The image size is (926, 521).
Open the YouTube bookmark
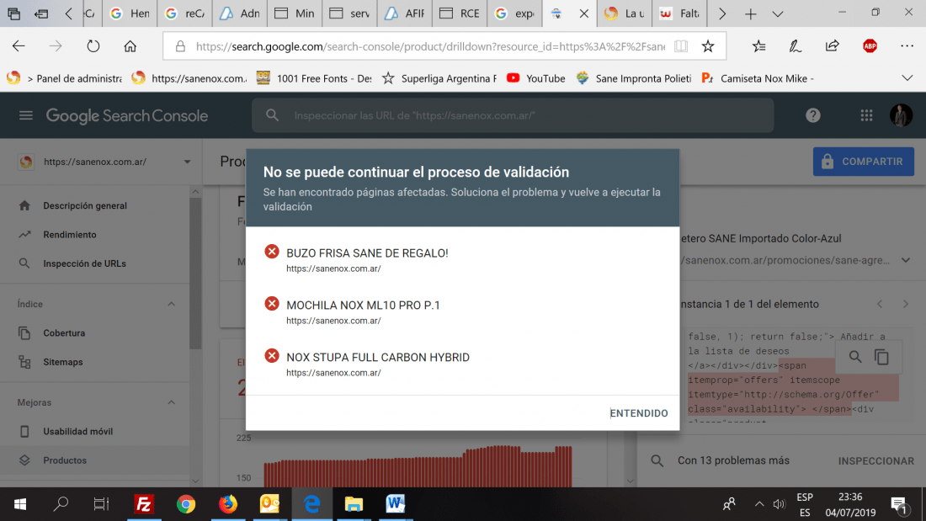[536, 78]
